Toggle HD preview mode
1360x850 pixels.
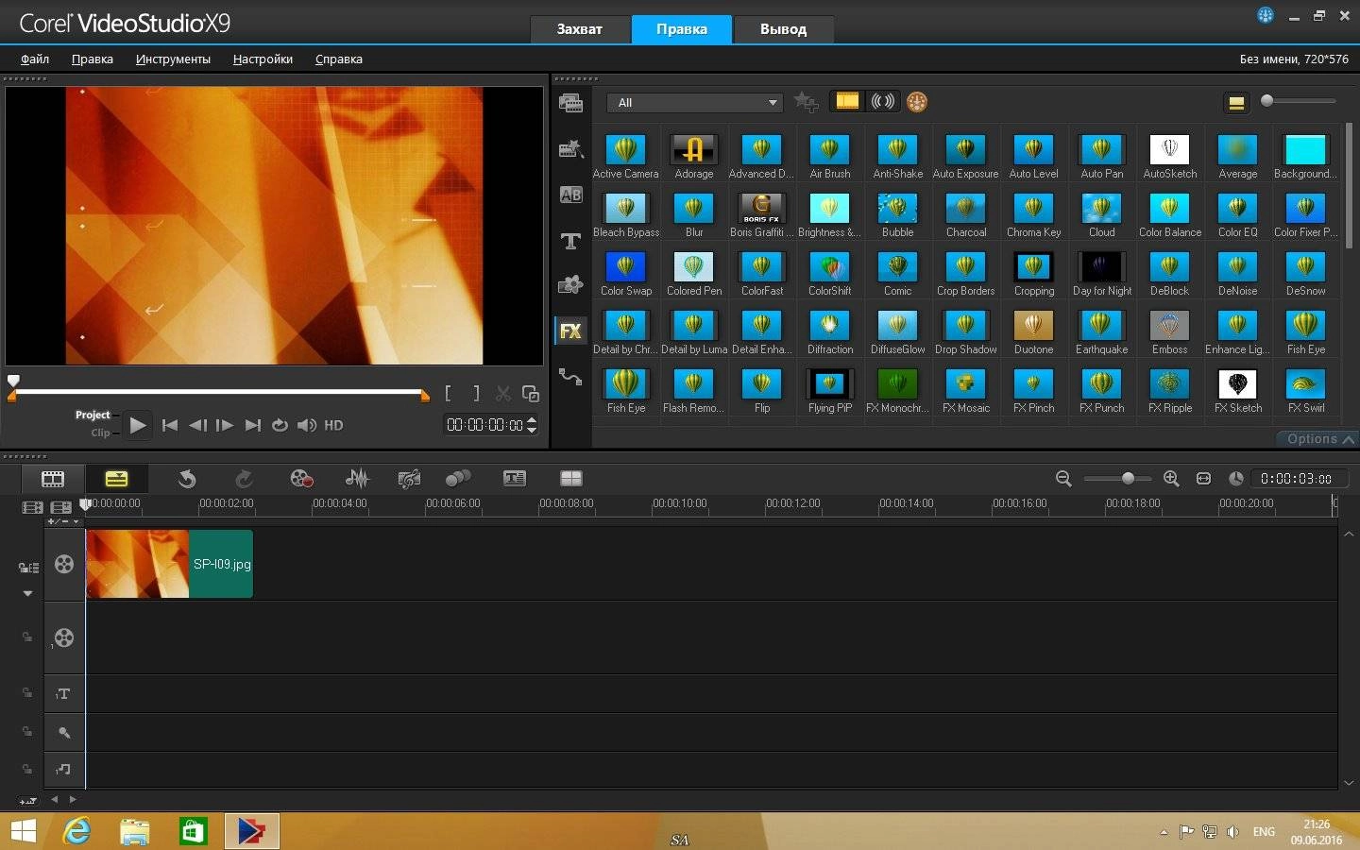click(333, 425)
